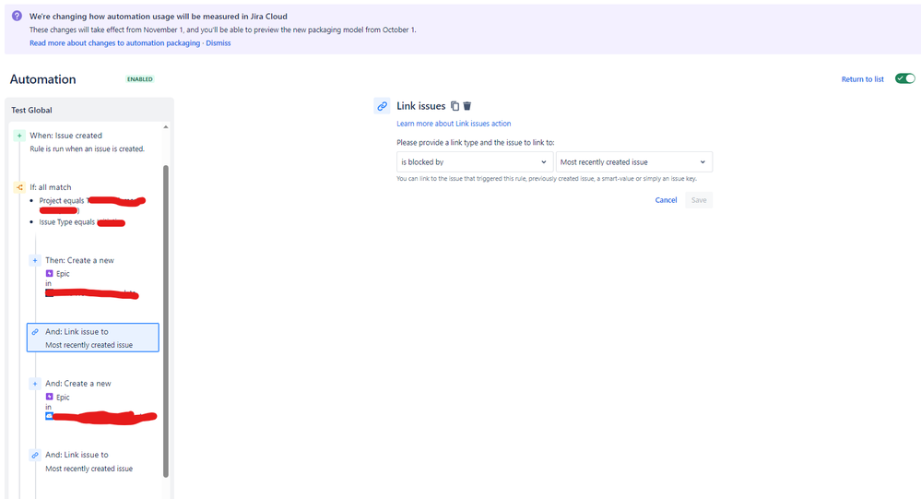Click the rule panel scroll up arrow
Viewport: 921px width, 499px height.
pyautogui.click(x=166, y=127)
